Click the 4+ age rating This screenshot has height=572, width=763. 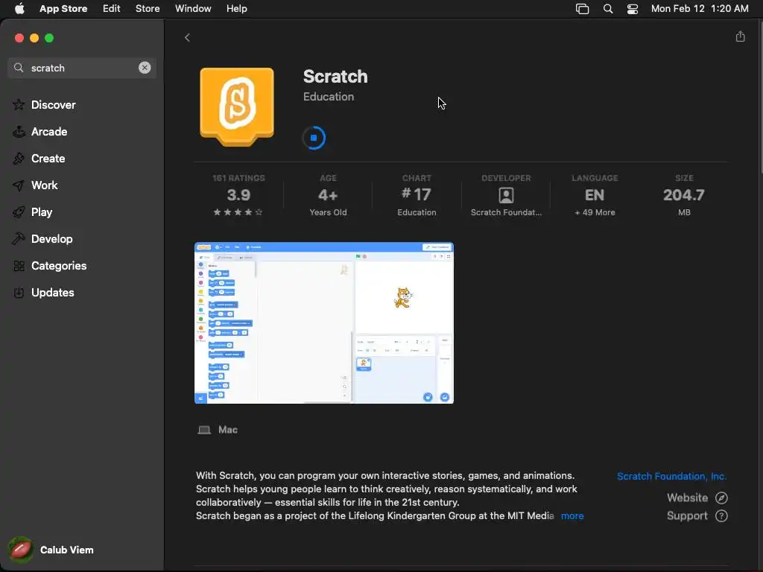(328, 194)
